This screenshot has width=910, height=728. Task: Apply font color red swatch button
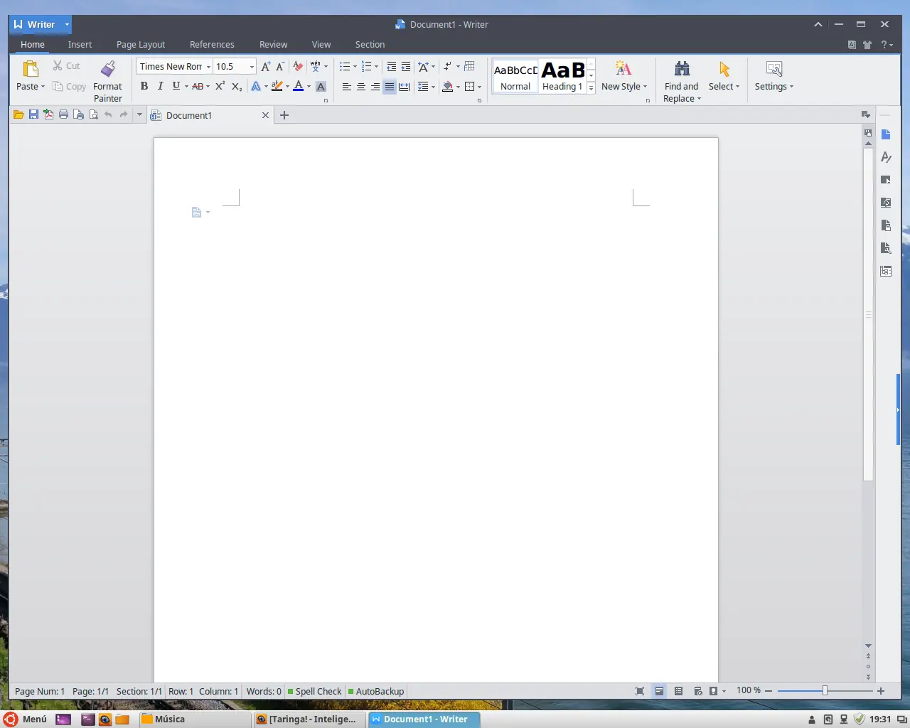pos(299,86)
